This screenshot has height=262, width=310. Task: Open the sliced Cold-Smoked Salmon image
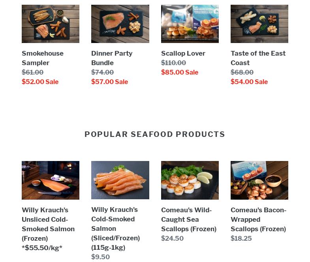tap(120, 180)
